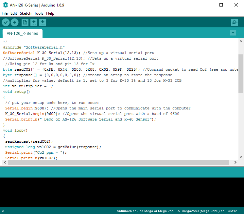Image resolution: width=244 pixels, height=214 pixels.
Task: Click the //Using pin 12 for Rx comment
Action: 50,64
